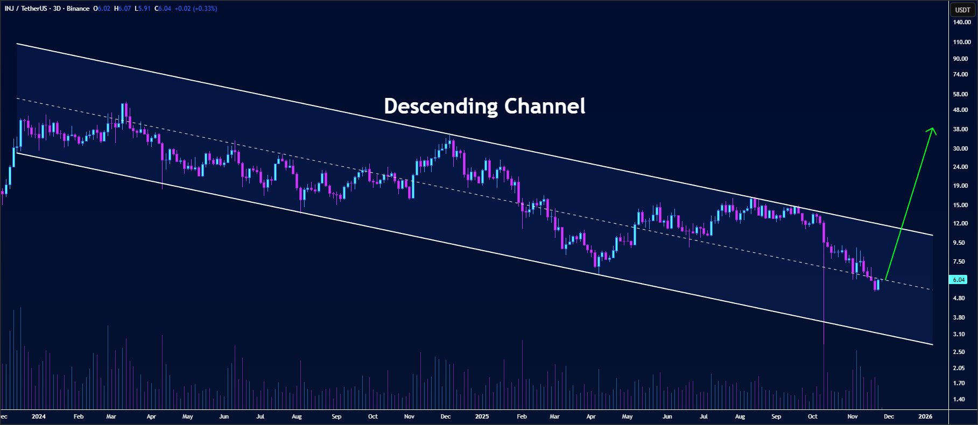Screen dimensions: 978x425
Task: Click the 2024 label on time axis
Action: 39,416
